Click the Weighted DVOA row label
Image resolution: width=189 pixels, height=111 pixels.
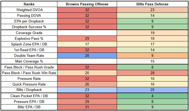(x=28, y=10)
